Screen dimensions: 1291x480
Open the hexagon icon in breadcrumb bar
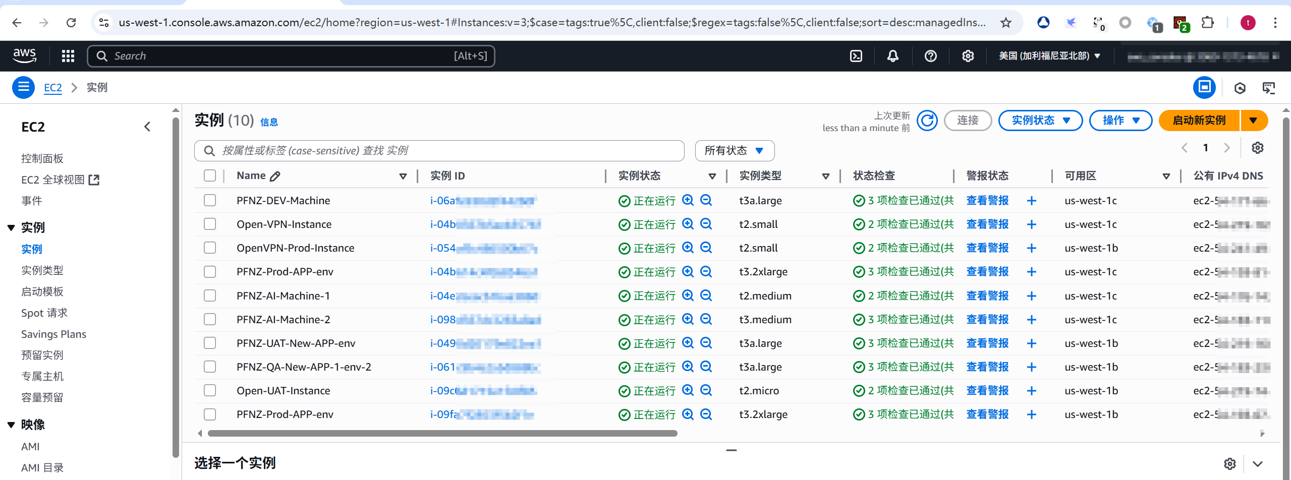tap(1240, 88)
